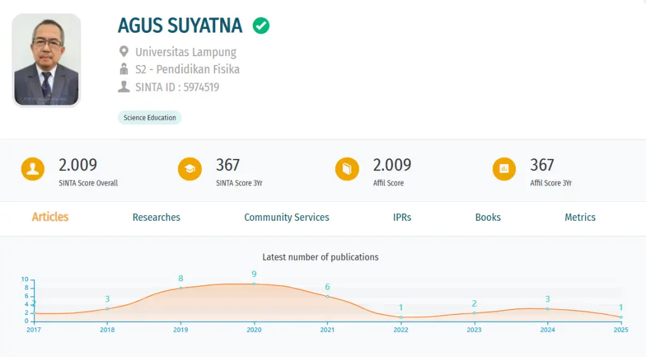646x357 pixels.
Task: Click the person icon beside SINTA ID
Action: point(124,87)
